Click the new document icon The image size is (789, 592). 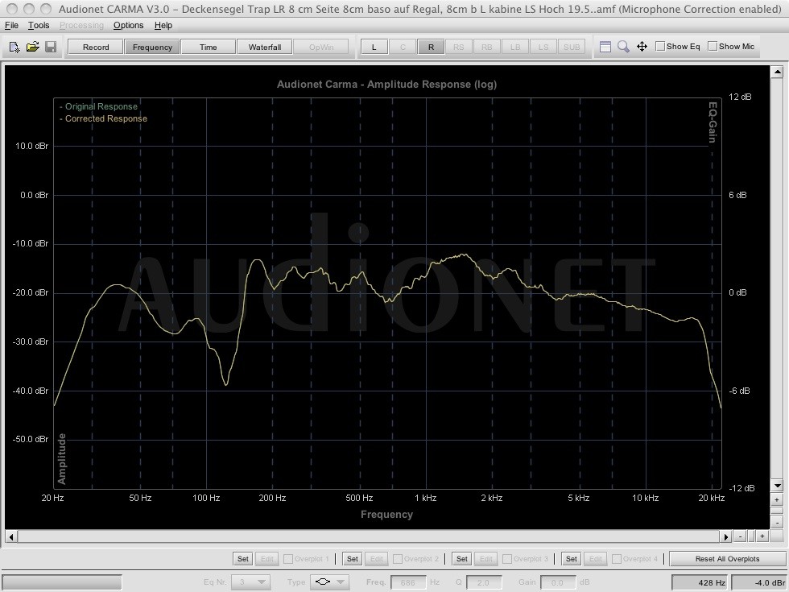[14, 47]
